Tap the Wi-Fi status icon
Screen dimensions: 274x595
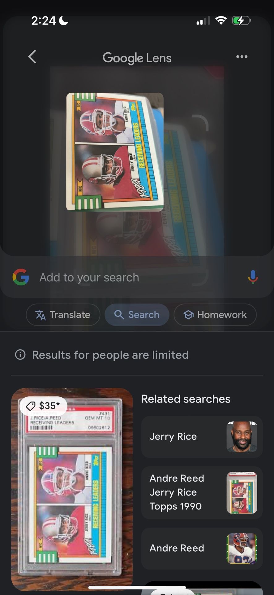pyautogui.click(x=221, y=21)
